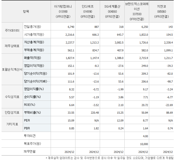Select total liabilities value 1,099.1
This screenshot has width=176, height=160.
pos(168,50)
